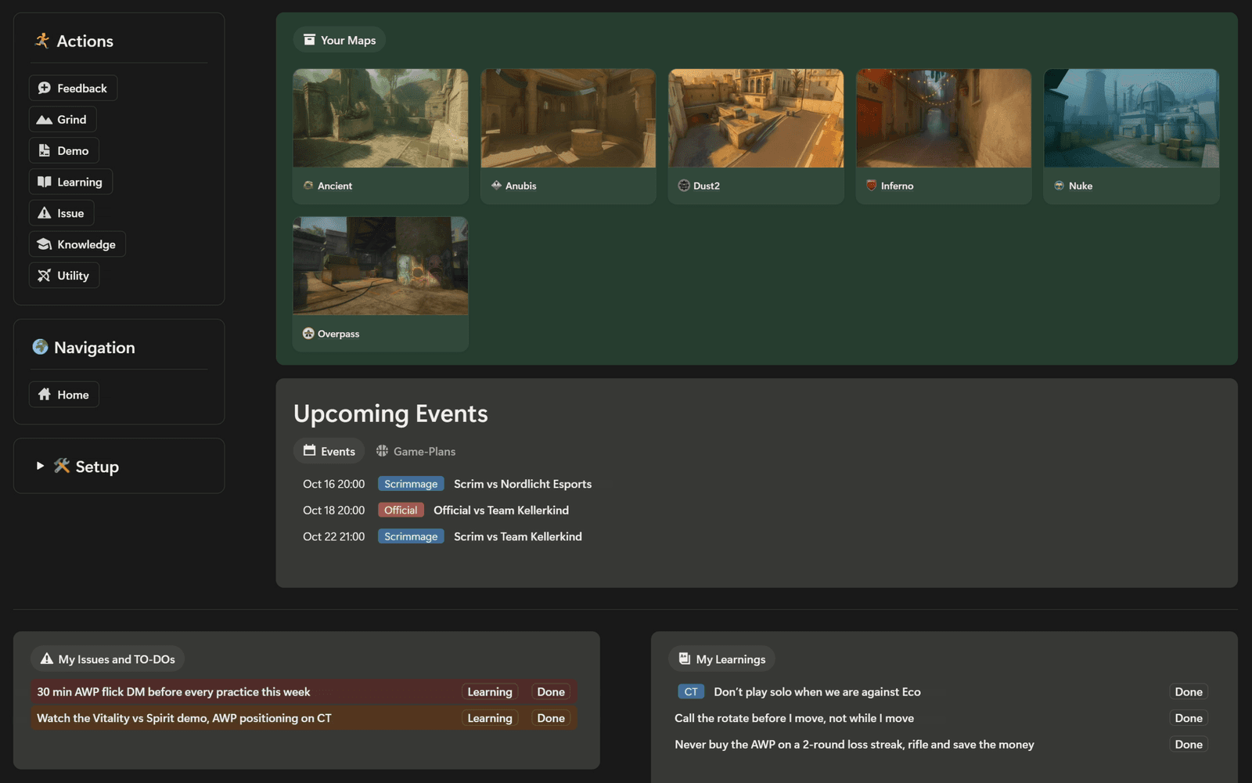Click the Setup hammer and wrench icon
Image resolution: width=1252 pixels, height=783 pixels.
pos(62,466)
